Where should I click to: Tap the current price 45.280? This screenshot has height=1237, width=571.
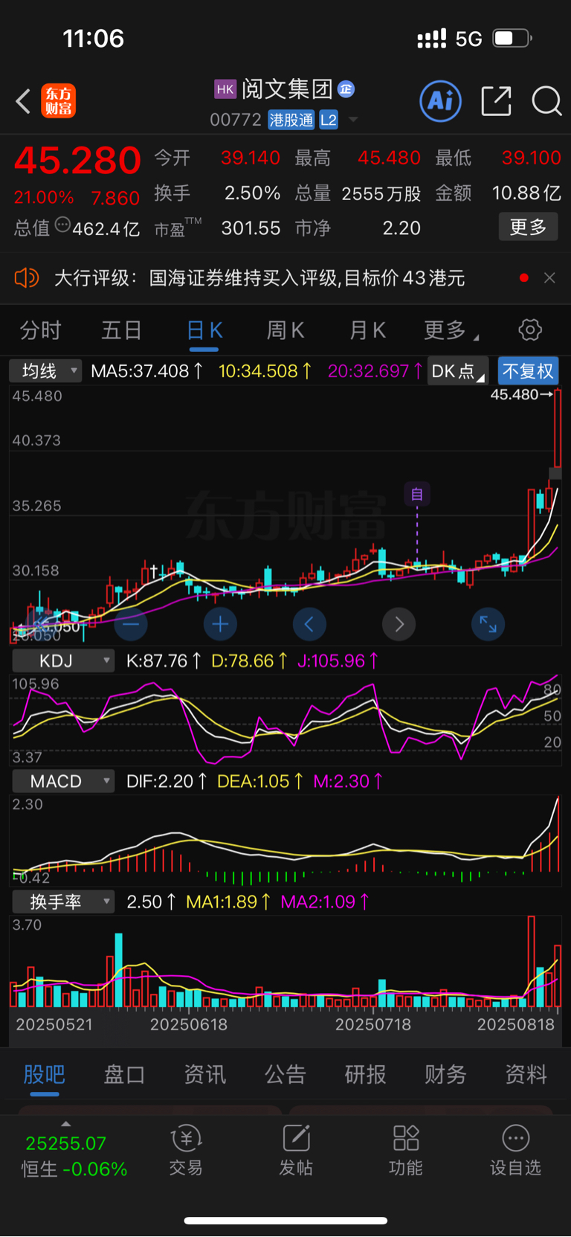77,161
